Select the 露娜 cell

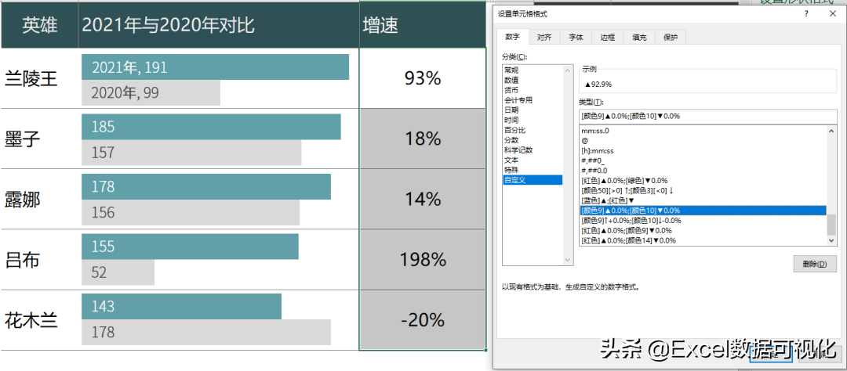[40, 200]
